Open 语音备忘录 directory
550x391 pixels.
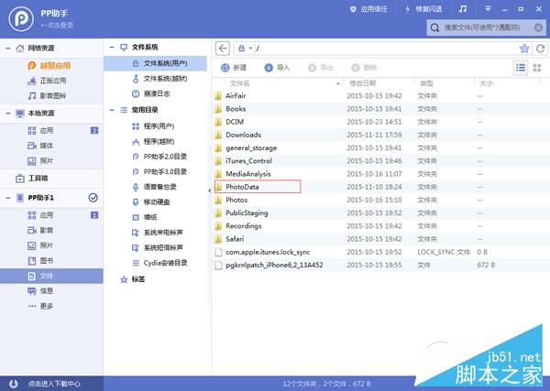click(155, 187)
